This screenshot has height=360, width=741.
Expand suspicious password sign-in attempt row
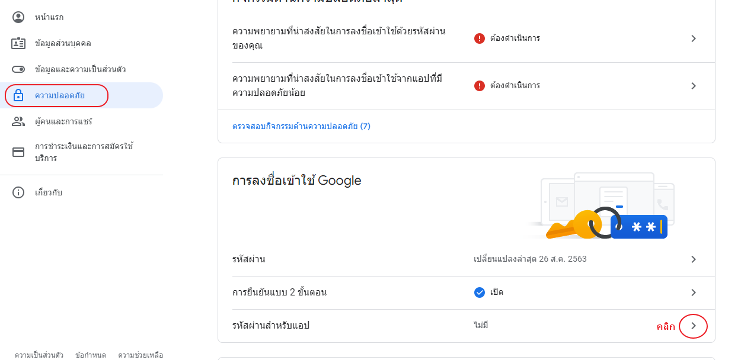(x=694, y=38)
